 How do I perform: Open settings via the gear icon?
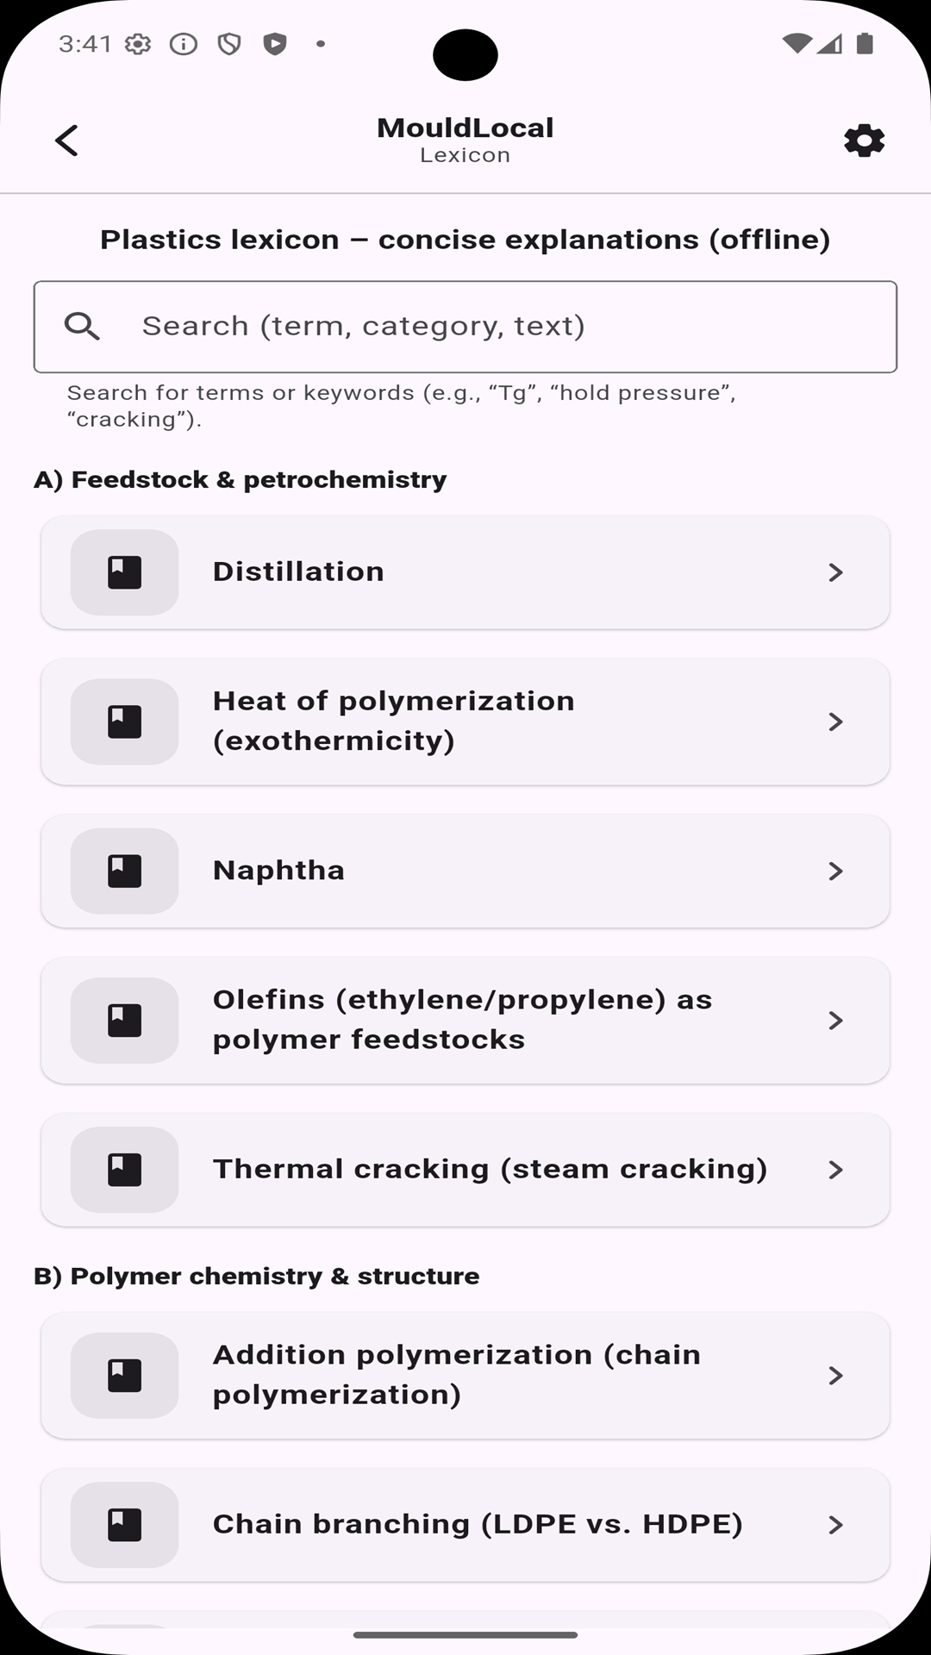(x=864, y=141)
